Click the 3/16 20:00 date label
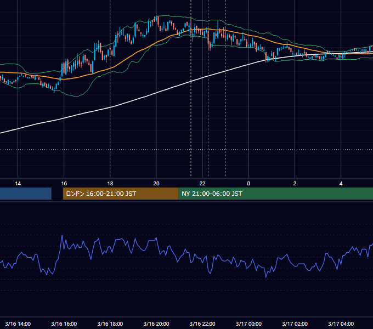This screenshot has height=329, width=373. (x=156, y=324)
